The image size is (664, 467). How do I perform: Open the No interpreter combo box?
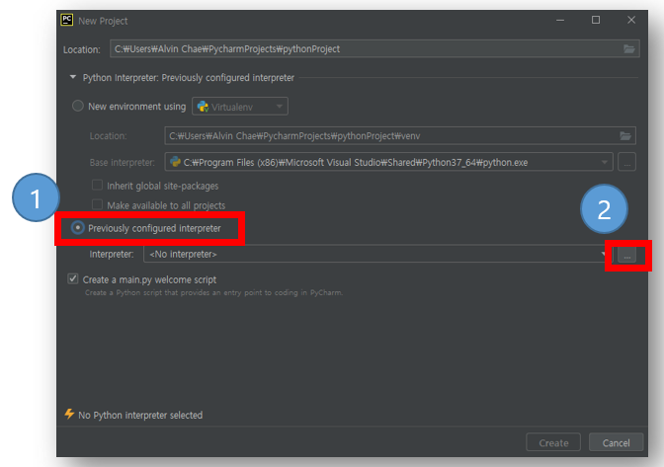point(376,254)
